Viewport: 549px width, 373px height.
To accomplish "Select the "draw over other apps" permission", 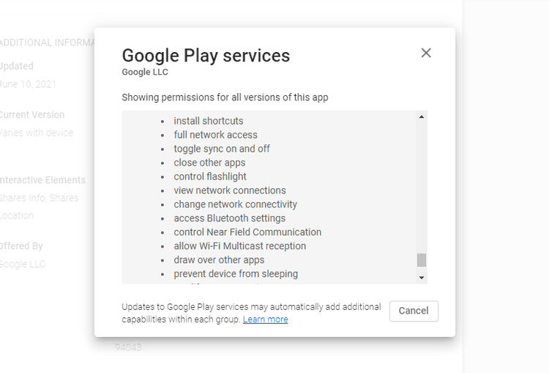I will coord(219,260).
